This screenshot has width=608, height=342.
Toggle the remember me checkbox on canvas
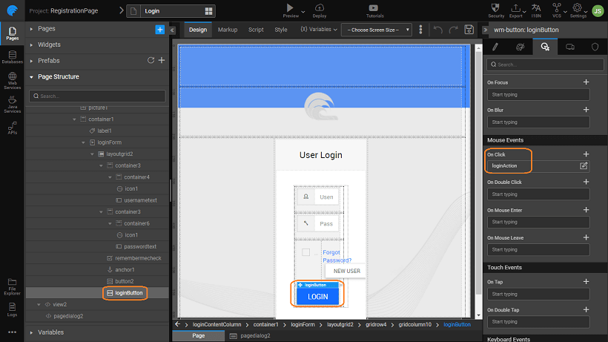coord(305,253)
